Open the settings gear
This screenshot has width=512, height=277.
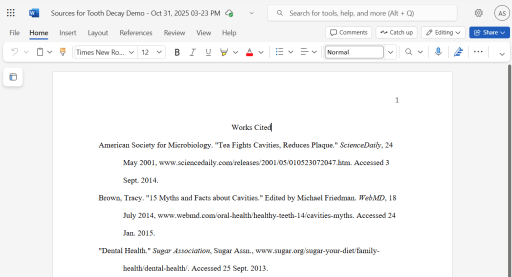[x=478, y=13]
